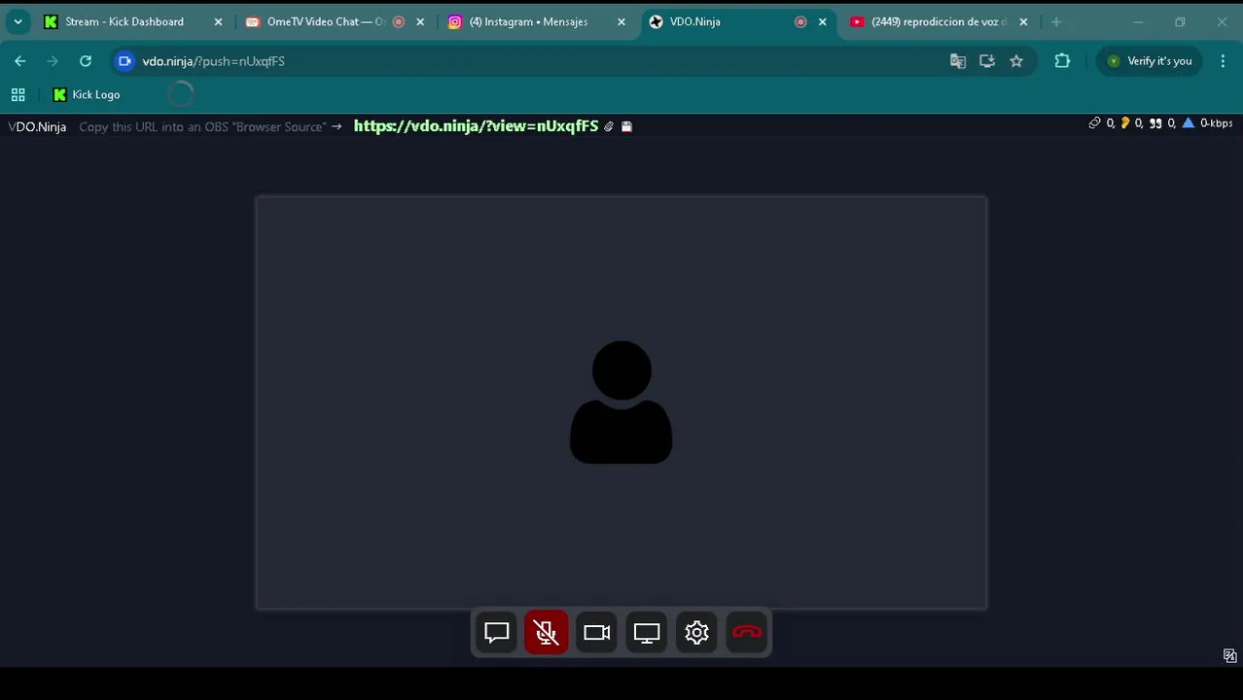Open a new browser tab
Viewport: 1243px width, 700px height.
[1056, 21]
